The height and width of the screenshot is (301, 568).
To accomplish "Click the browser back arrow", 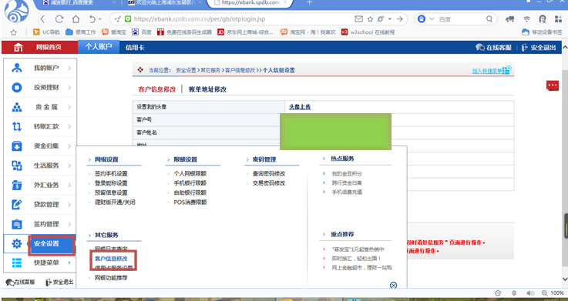I will (x=42, y=19).
